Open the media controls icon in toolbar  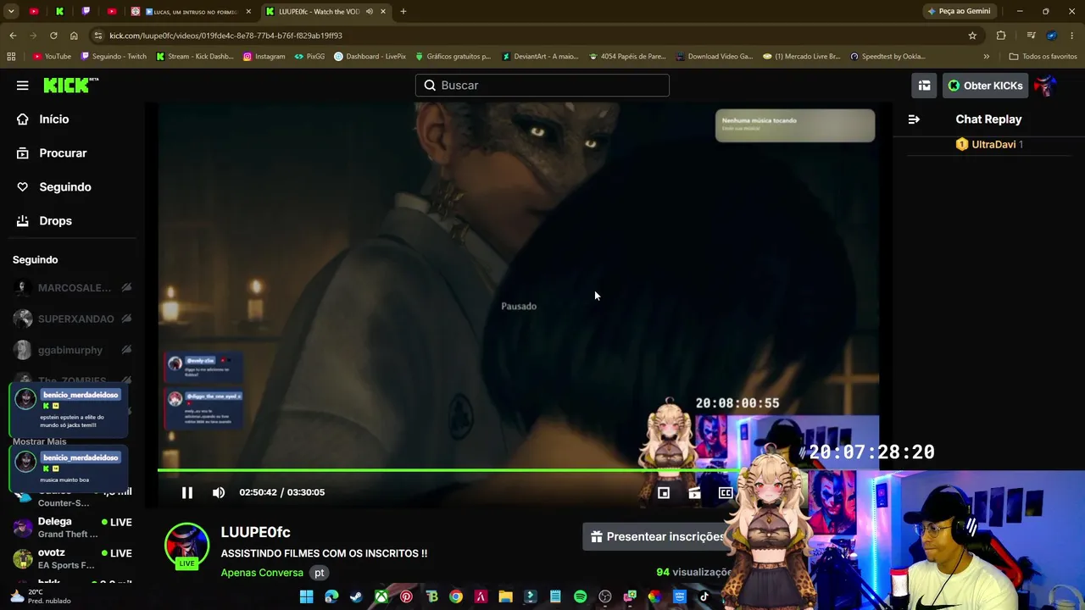coord(1031,36)
